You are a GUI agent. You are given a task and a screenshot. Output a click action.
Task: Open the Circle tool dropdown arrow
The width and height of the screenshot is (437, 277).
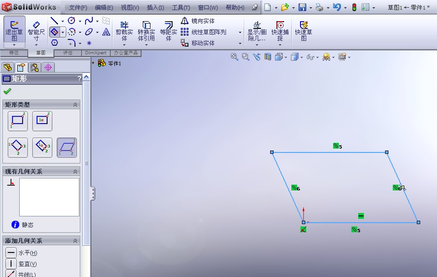[80, 21]
